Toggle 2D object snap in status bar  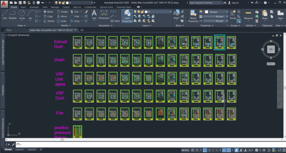click(x=229, y=150)
